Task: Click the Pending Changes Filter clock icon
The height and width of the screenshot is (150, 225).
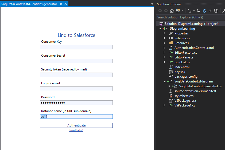Action: coord(190,11)
